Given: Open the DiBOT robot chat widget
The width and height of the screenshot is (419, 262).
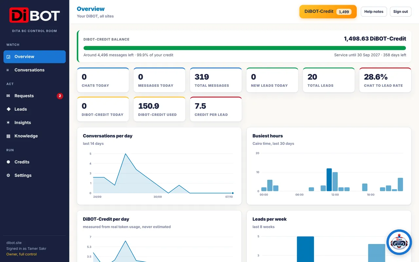Looking at the screenshot, I should [399, 242].
